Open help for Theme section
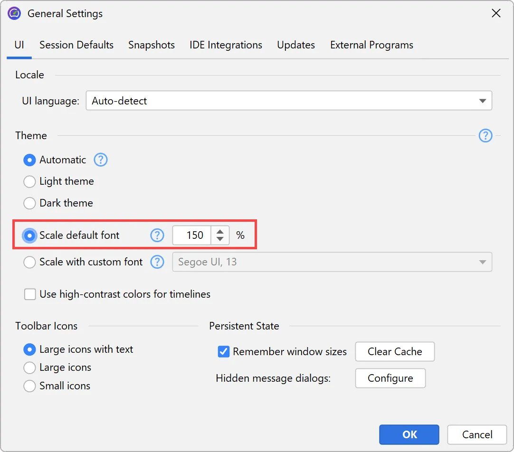The height and width of the screenshot is (452, 514). pyautogui.click(x=485, y=136)
